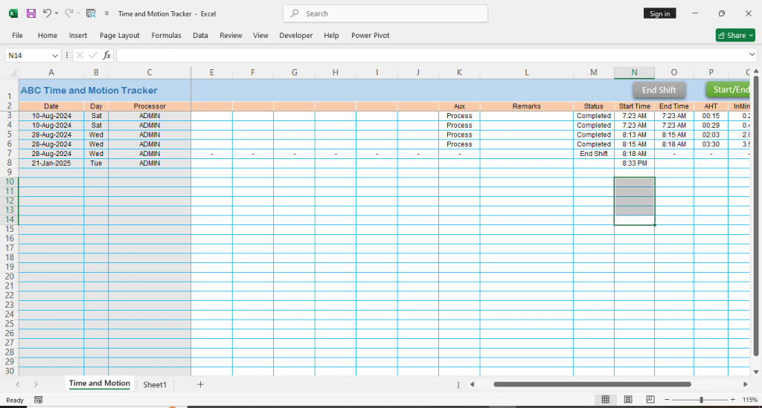Click the zoom slider handle

coord(701,400)
